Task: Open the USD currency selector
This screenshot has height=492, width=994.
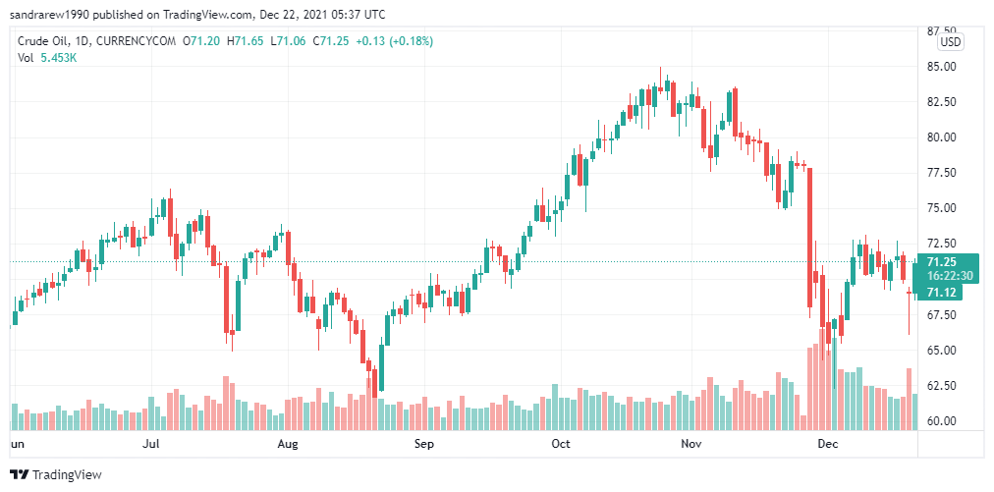Action: pos(950,42)
